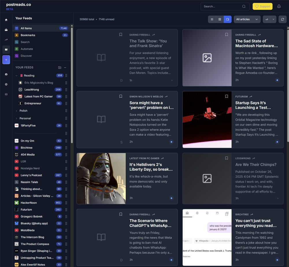Select the 404 Media feed
The height and width of the screenshot is (267, 289).
[38, 155]
